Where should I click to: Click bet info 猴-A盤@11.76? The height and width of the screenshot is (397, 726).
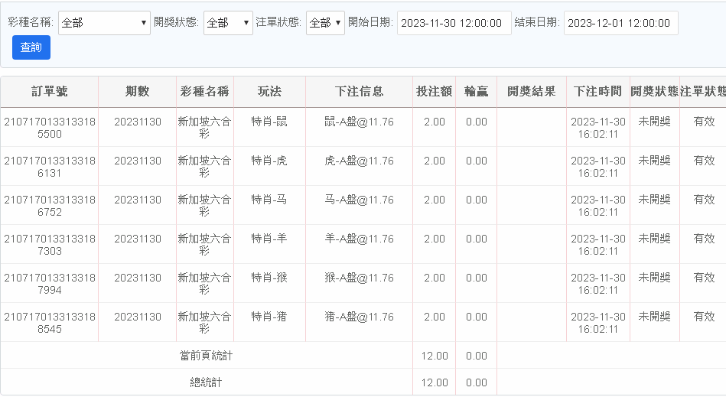tap(359, 278)
